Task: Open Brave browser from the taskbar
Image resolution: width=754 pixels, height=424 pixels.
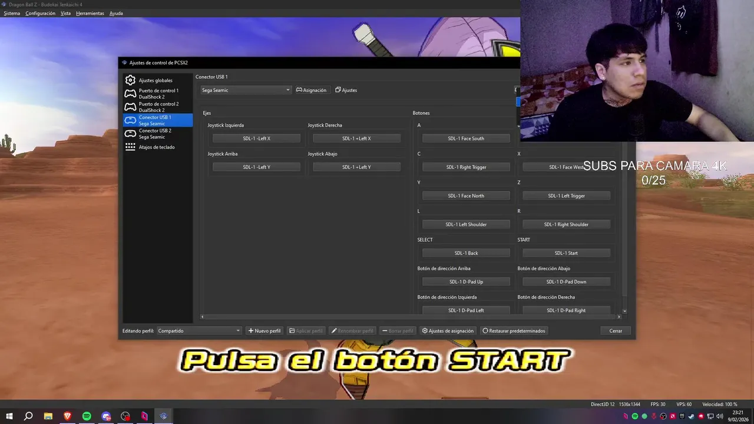Action: coord(67,416)
